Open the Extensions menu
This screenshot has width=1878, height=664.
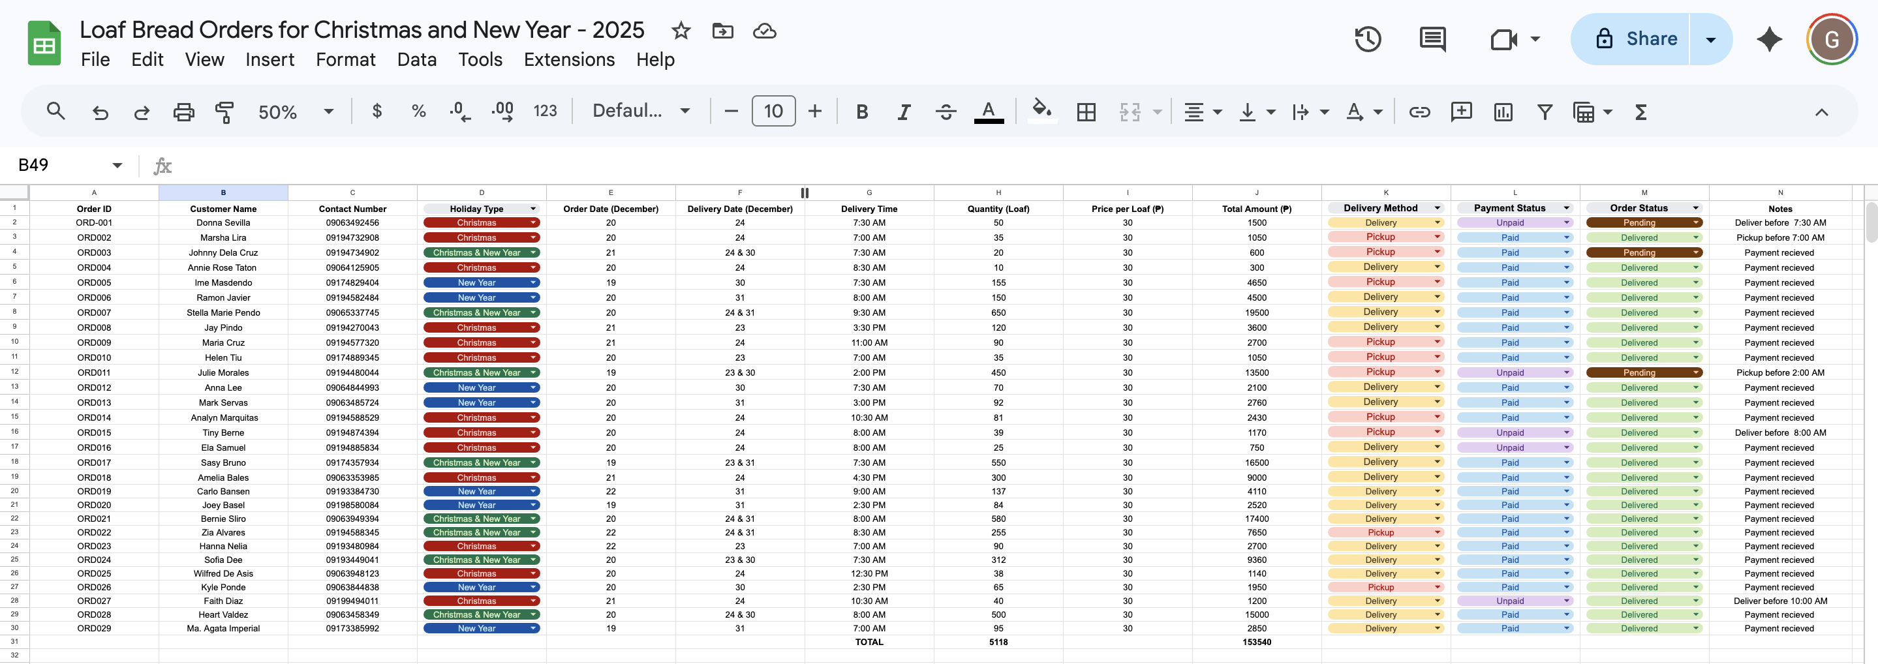[568, 60]
